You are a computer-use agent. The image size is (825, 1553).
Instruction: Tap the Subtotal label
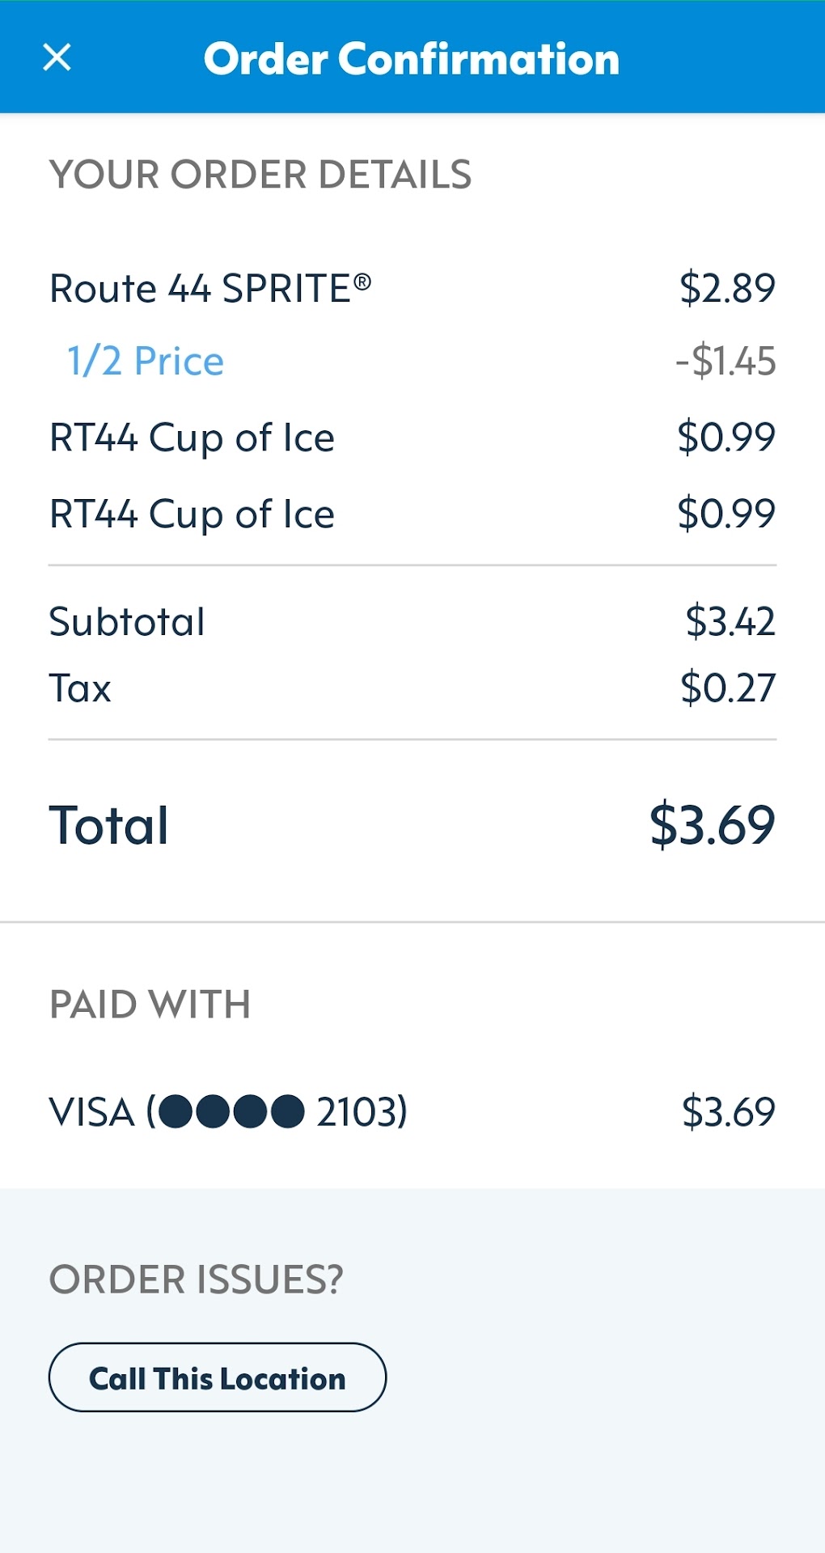127,622
